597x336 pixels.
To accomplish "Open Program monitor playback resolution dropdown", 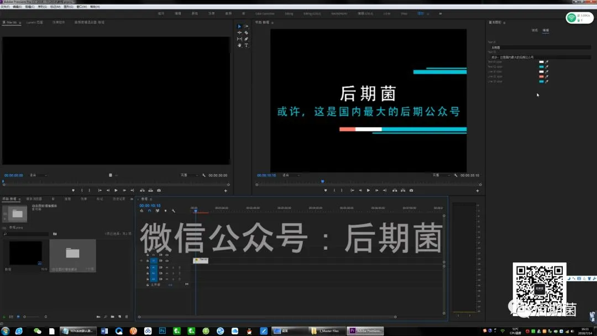I will [441, 175].
